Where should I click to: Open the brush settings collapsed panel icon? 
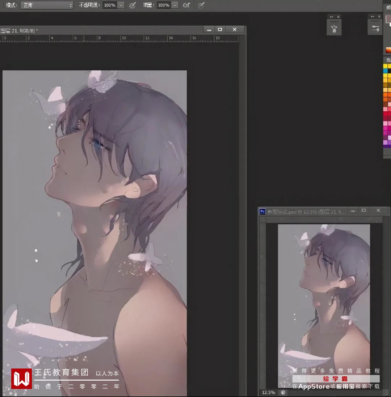375,28
